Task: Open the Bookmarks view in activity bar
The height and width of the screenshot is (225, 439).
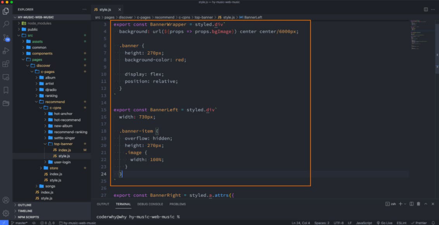Action: point(6,90)
